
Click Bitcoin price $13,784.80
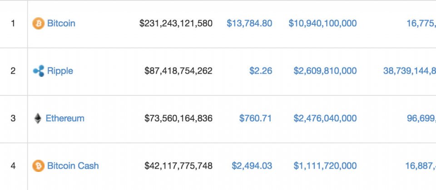[x=249, y=23]
